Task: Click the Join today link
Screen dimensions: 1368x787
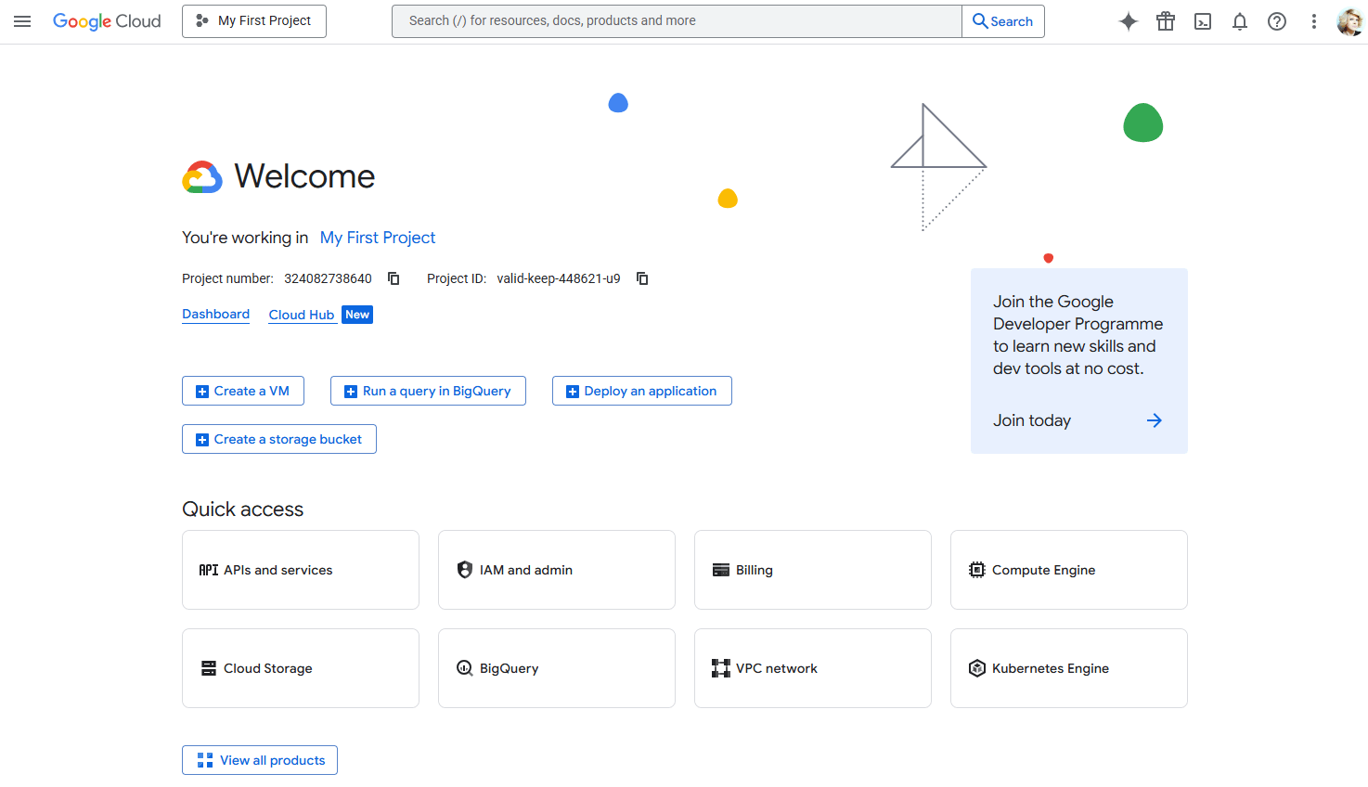Action: (1031, 419)
